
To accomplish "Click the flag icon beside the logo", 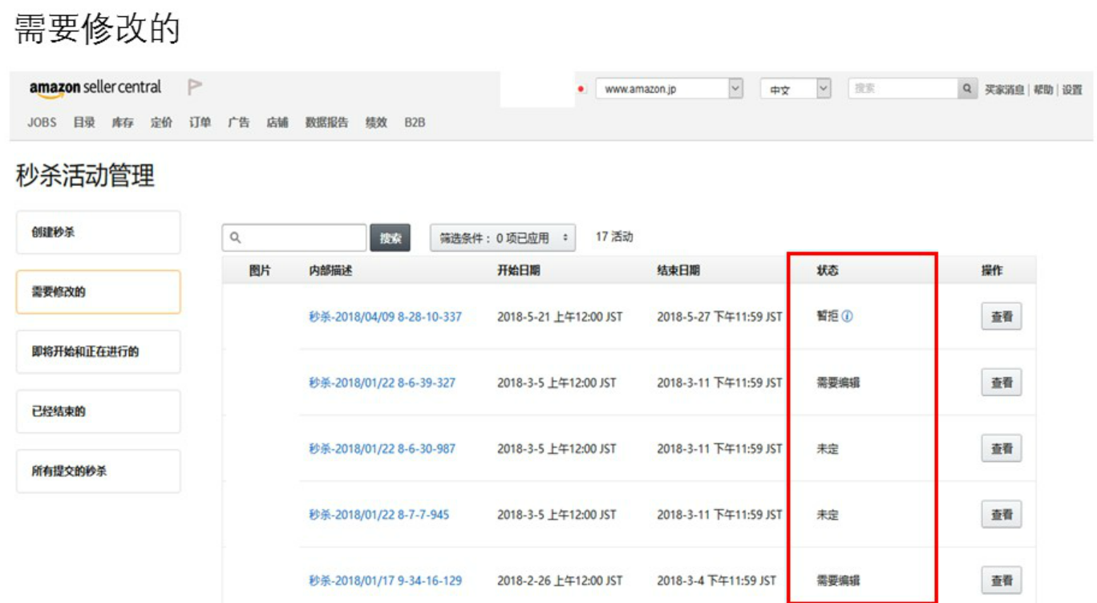I will 195,87.
